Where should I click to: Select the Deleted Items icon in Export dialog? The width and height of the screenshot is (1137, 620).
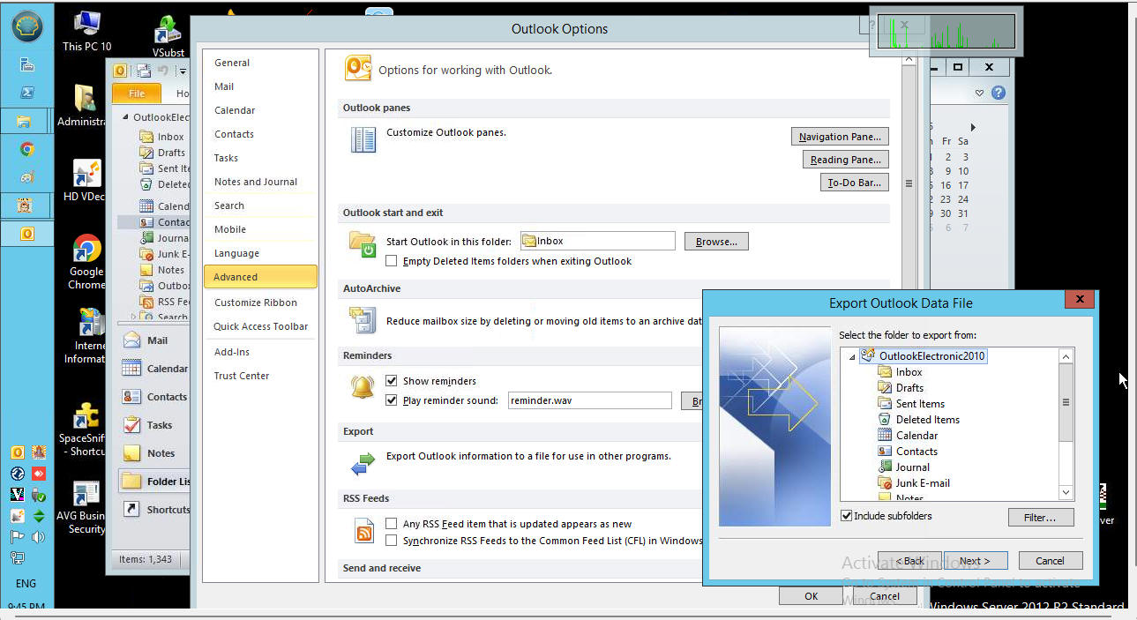coord(885,420)
